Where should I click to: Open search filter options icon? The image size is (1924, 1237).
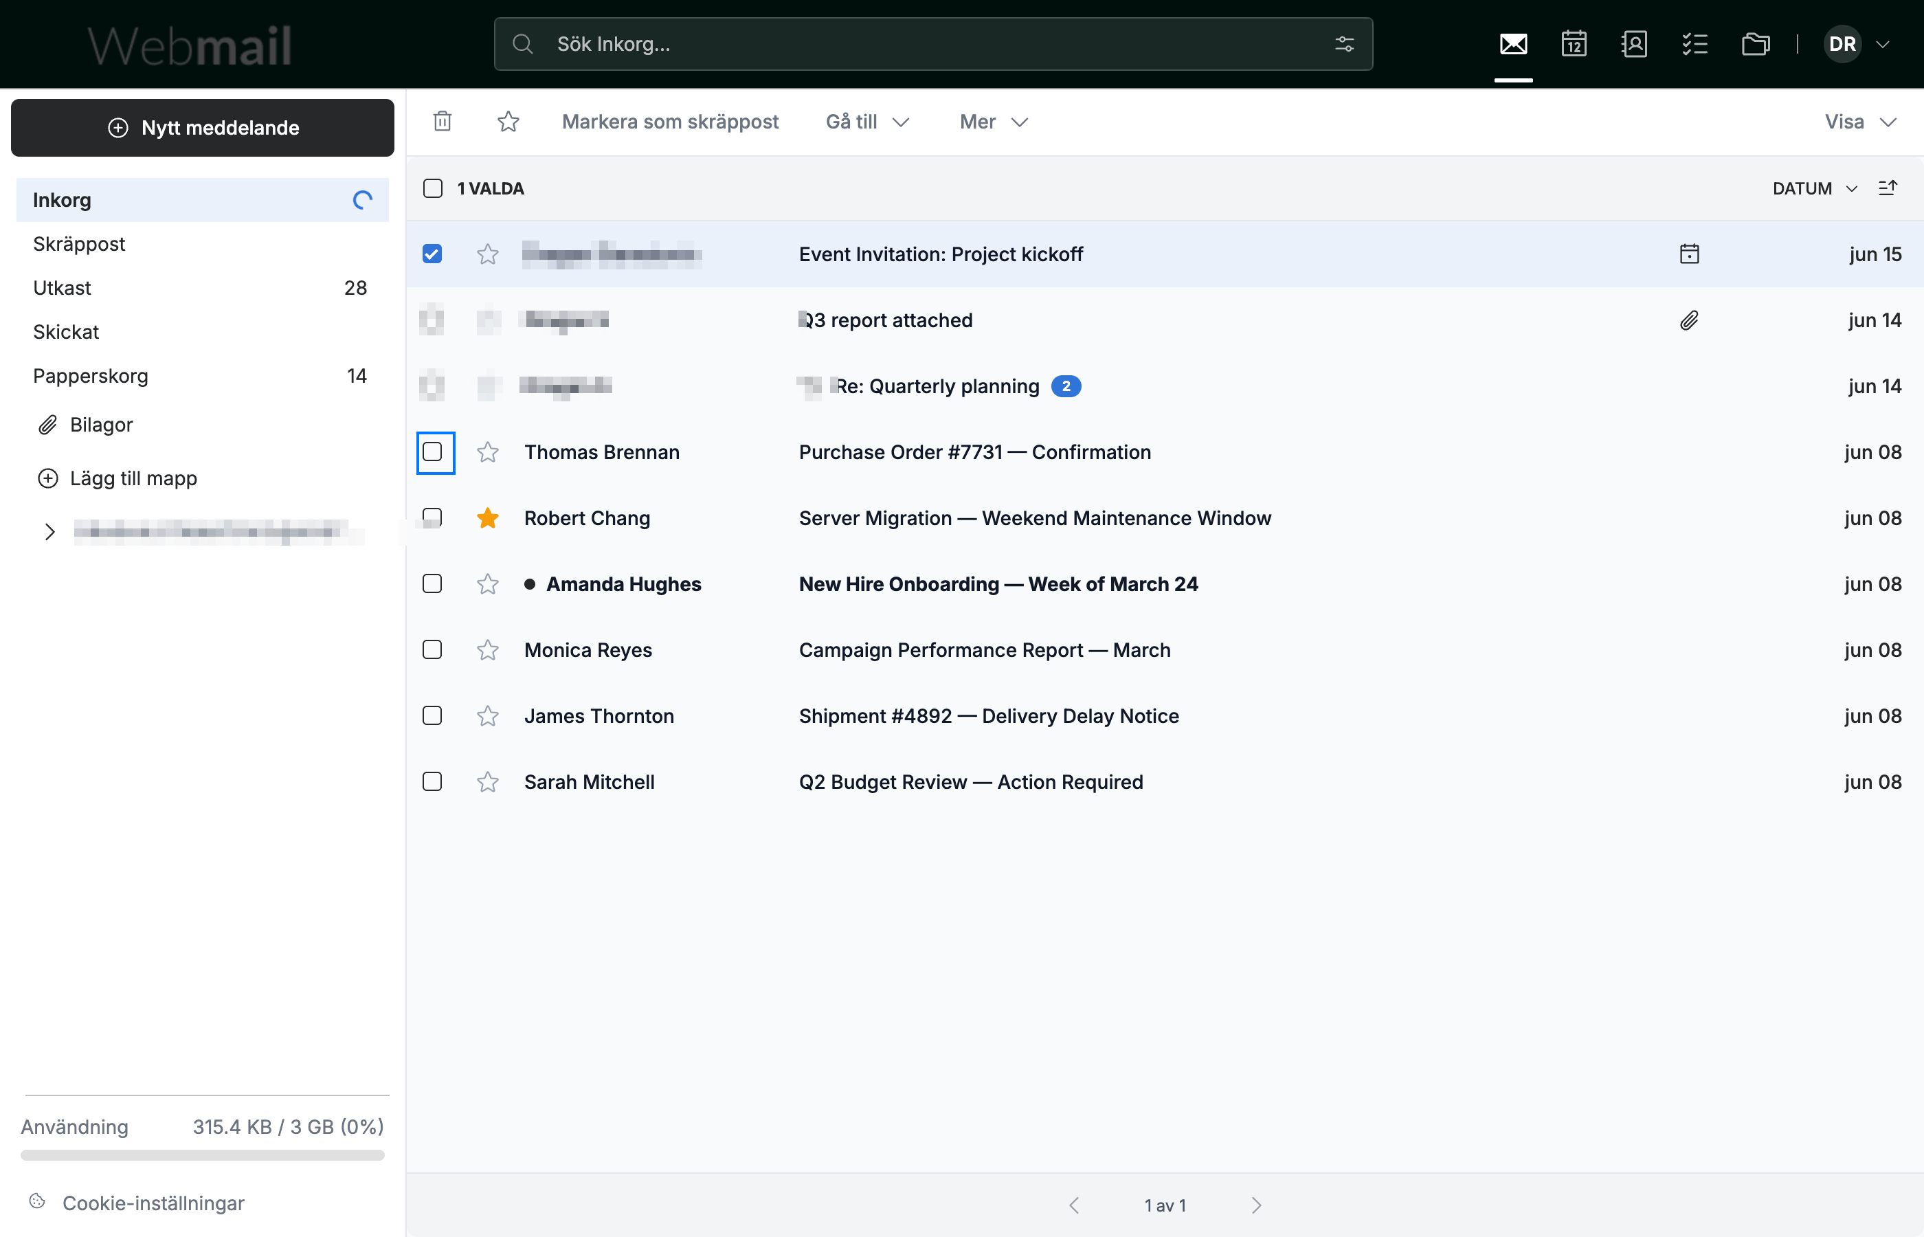click(1344, 44)
